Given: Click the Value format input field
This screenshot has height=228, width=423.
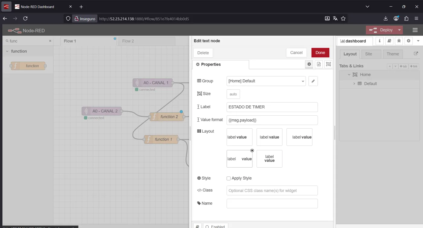Looking at the screenshot, I should [272, 120].
